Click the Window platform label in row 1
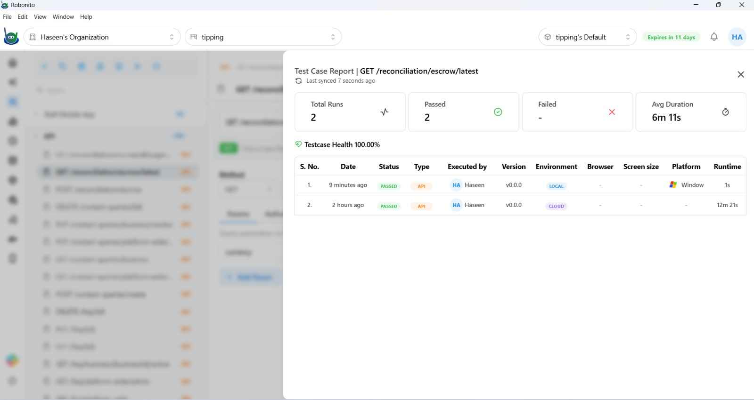The image size is (754, 400). tap(693, 185)
